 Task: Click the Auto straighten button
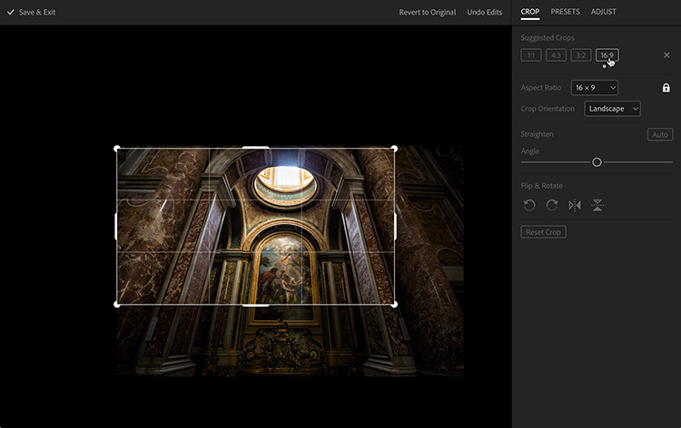(x=660, y=134)
